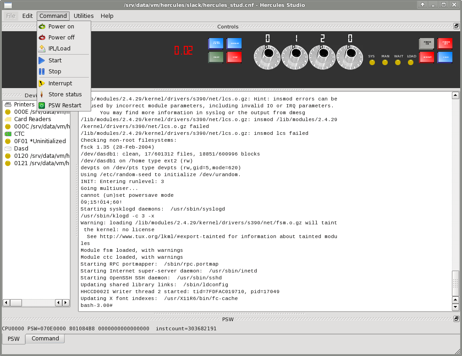Click the LOAD indicator light
The width and height of the screenshot is (462, 356).
[x=411, y=62]
